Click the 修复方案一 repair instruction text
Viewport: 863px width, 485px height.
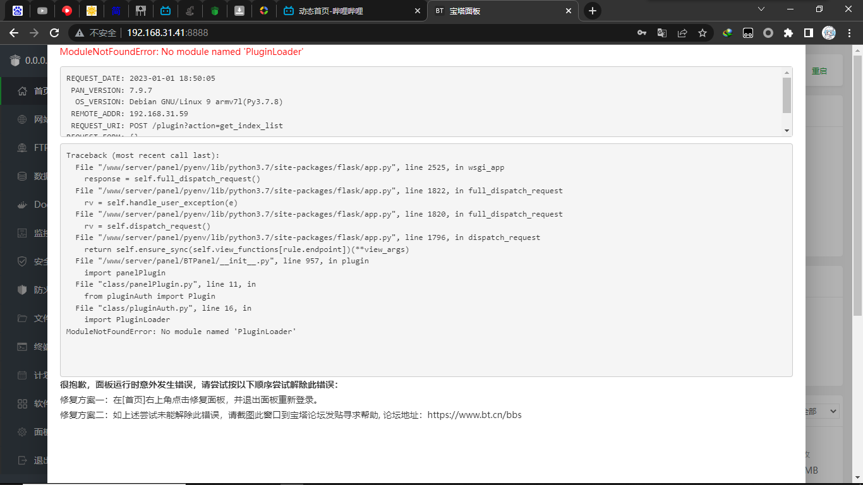click(x=191, y=400)
